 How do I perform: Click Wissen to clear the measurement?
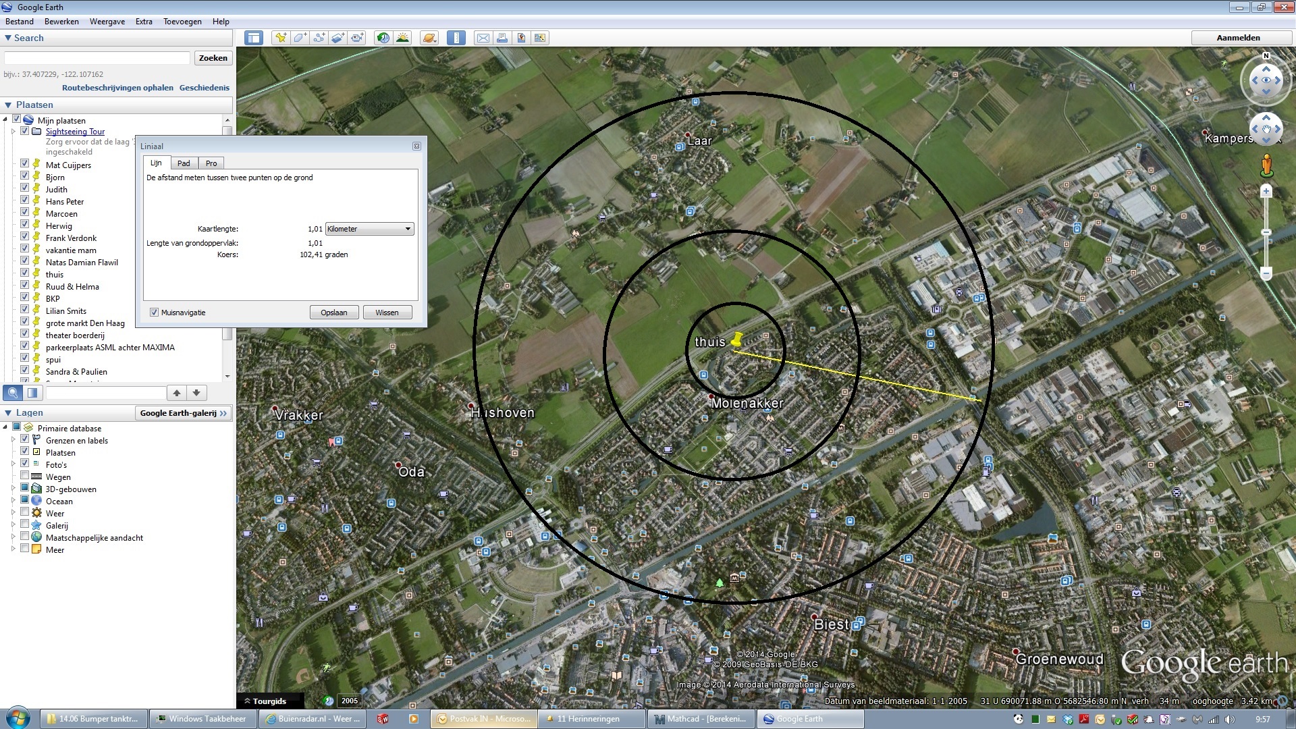click(387, 313)
